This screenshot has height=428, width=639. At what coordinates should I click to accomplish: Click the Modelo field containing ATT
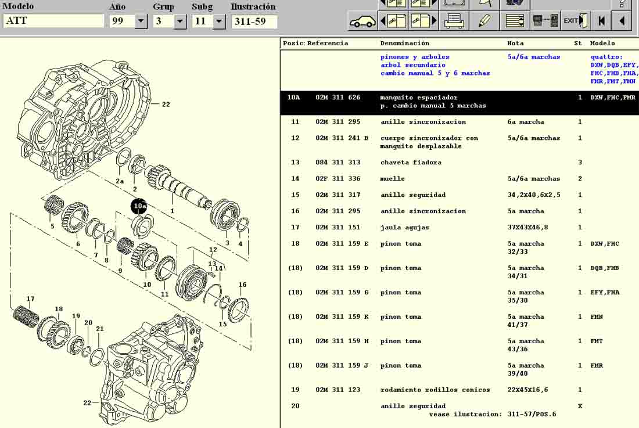tap(53, 21)
